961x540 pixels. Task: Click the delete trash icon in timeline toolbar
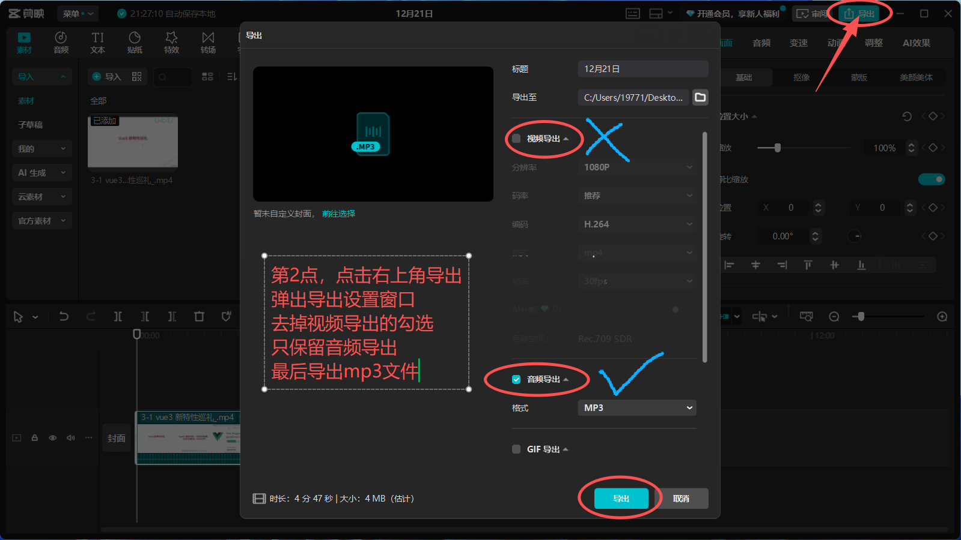tap(199, 316)
